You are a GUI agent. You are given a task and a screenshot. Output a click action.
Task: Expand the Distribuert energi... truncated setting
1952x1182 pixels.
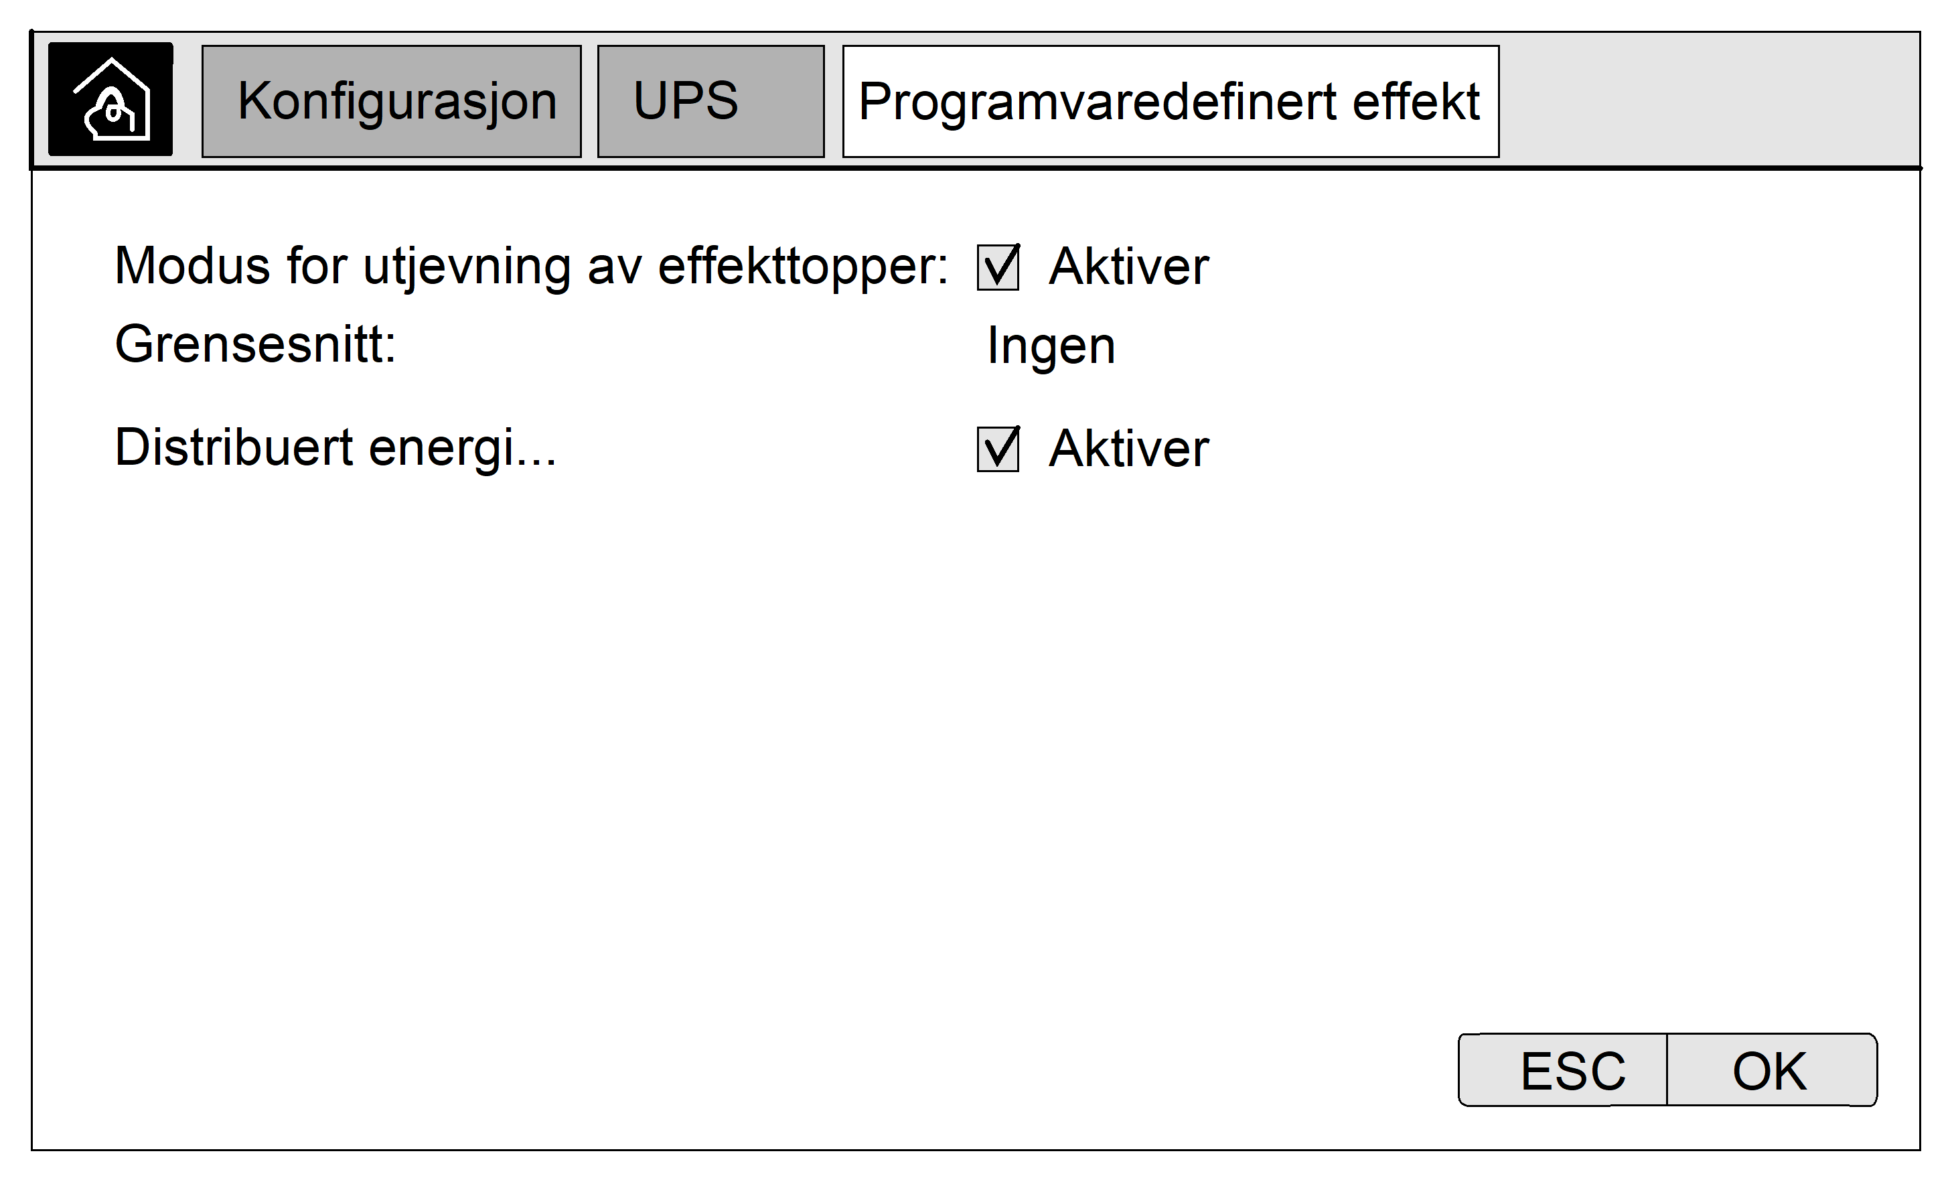coord(336,447)
